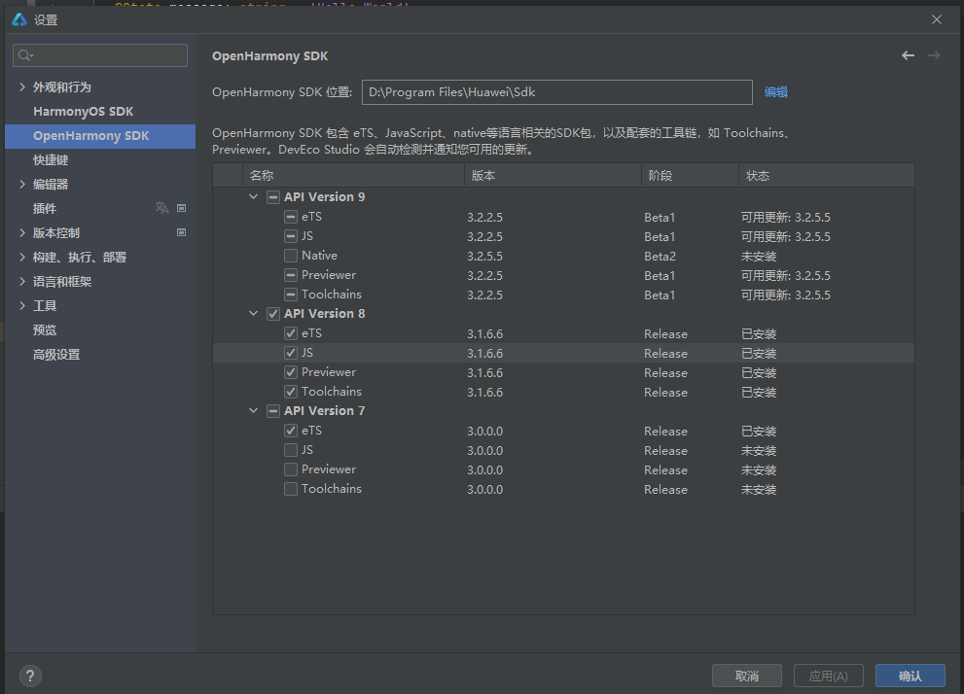Click the 状态 column header
The width and height of the screenshot is (964, 694).
[x=826, y=176]
